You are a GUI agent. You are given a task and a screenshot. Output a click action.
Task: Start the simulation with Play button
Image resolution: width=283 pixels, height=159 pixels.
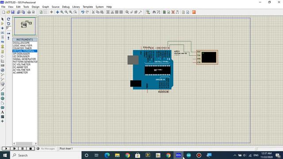tap(6, 148)
